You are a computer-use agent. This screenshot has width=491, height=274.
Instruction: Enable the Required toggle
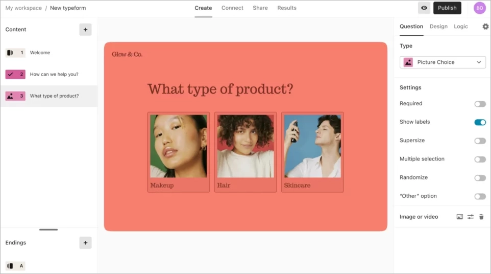point(480,104)
